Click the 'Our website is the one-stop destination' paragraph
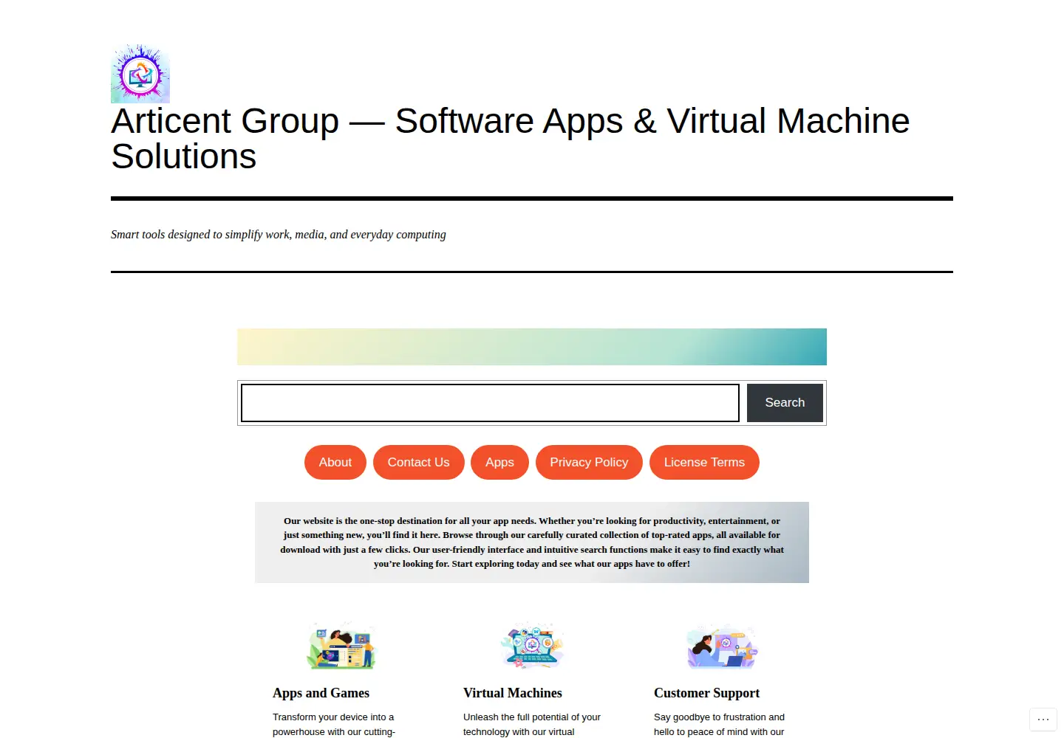Image resolution: width=1064 pixels, height=738 pixels. point(532,542)
